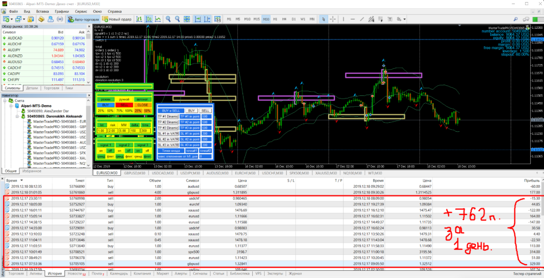The image size is (544, 278).
Task: Select the crosshair cursor tool
Action: click(333, 19)
